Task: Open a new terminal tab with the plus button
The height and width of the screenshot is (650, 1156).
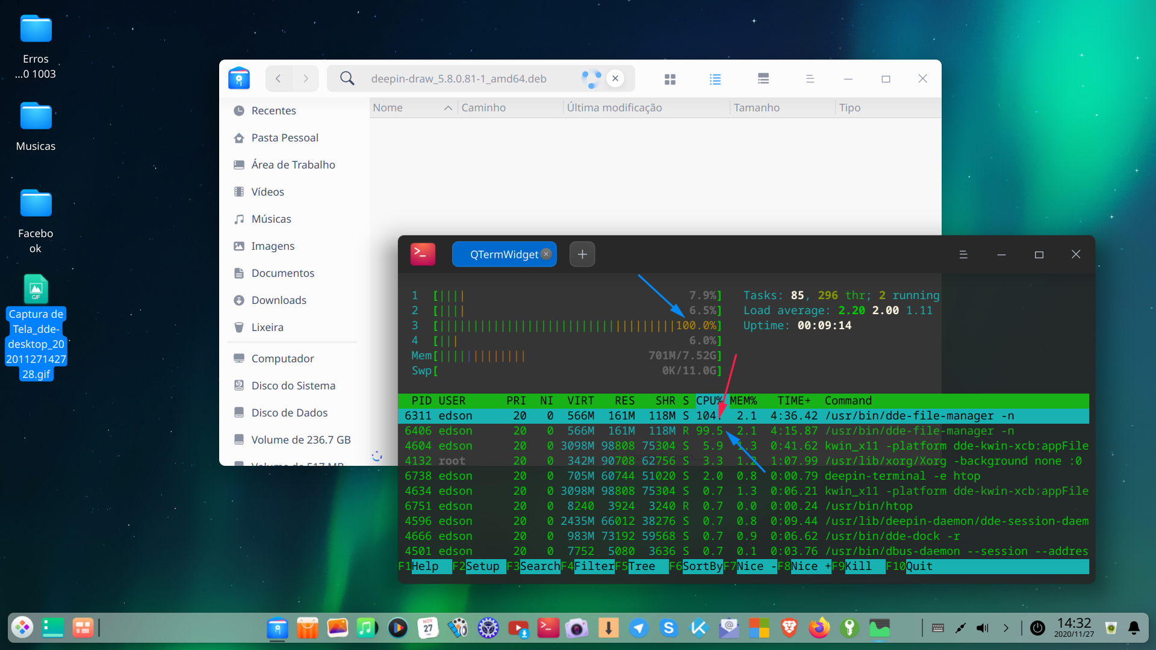Action: click(582, 254)
